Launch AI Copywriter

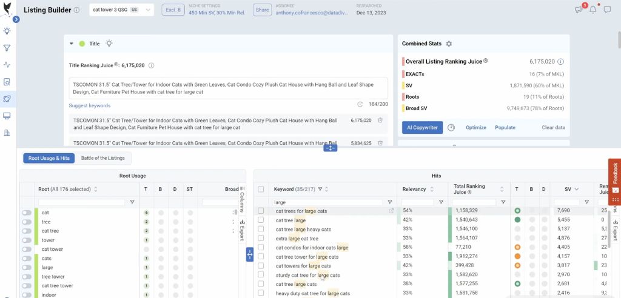422,127
